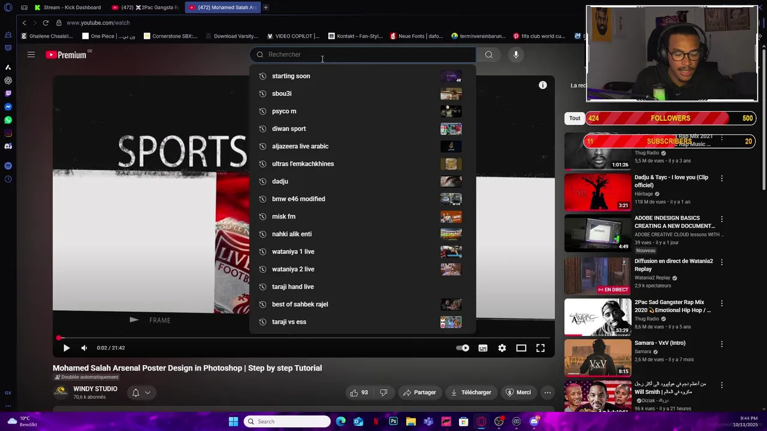Click the Télécharger download button
Image resolution: width=767 pixels, height=431 pixels.
coord(471,393)
